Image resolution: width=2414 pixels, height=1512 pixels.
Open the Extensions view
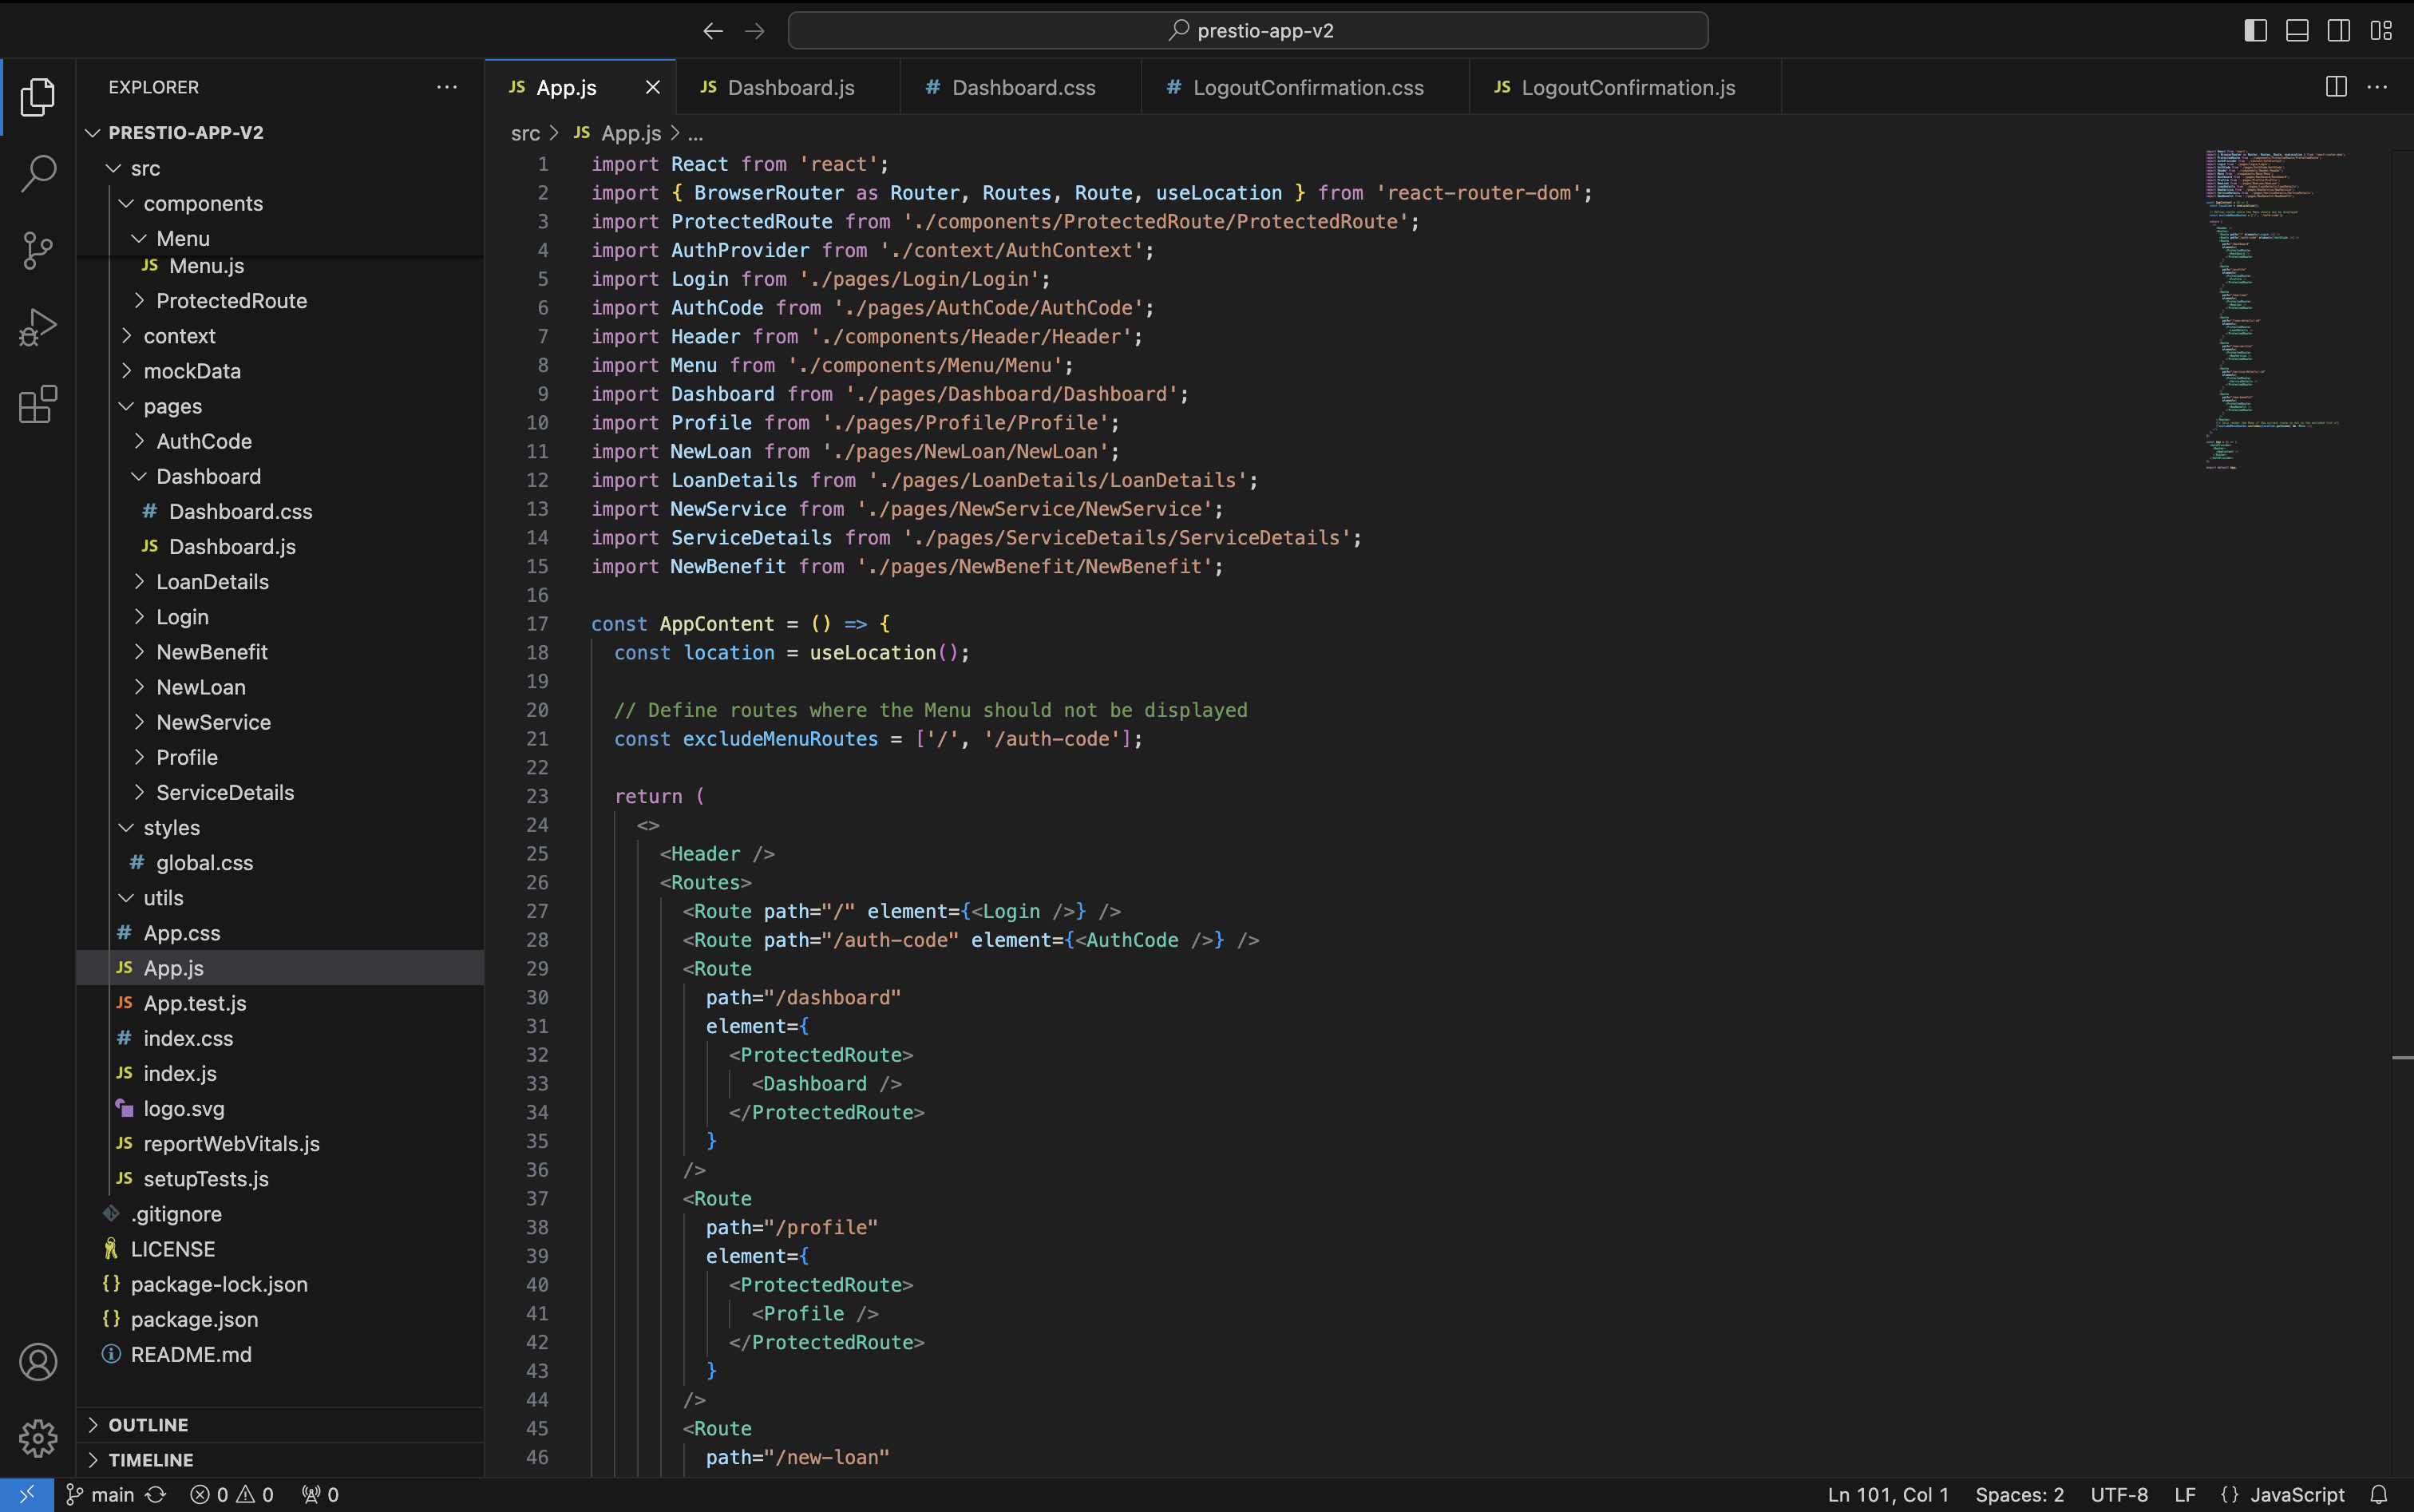tap(38, 404)
